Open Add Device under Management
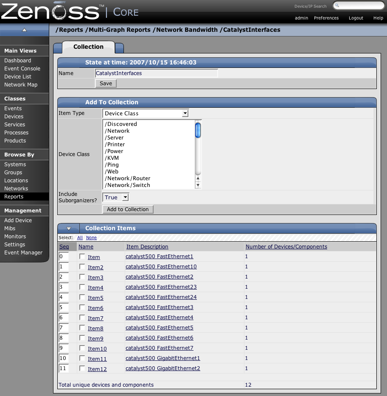 (x=18, y=220)
